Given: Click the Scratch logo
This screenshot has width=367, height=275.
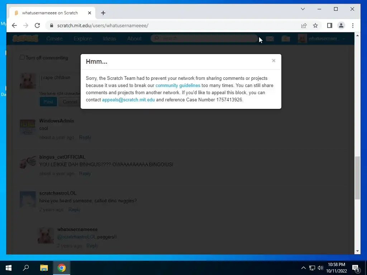Looking at the screenshot, I should (25, 38).
